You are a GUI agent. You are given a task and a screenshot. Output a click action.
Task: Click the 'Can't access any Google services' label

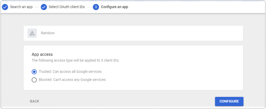click(72, 80)
